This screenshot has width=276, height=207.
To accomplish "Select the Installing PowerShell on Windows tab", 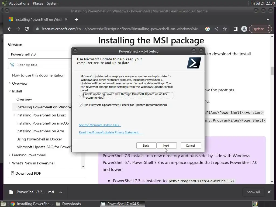I will coord(38,19).
